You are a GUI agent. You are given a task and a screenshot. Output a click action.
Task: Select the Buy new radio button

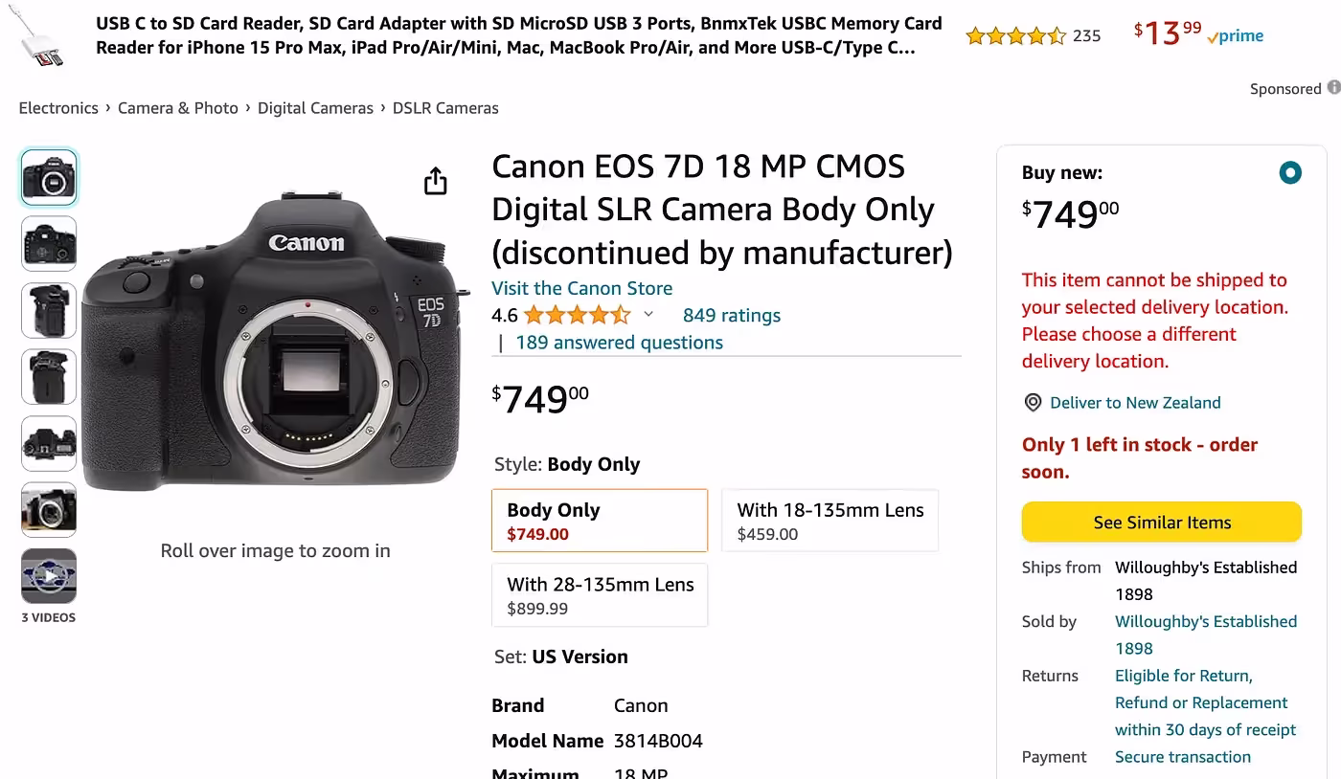pos(1290,173)
